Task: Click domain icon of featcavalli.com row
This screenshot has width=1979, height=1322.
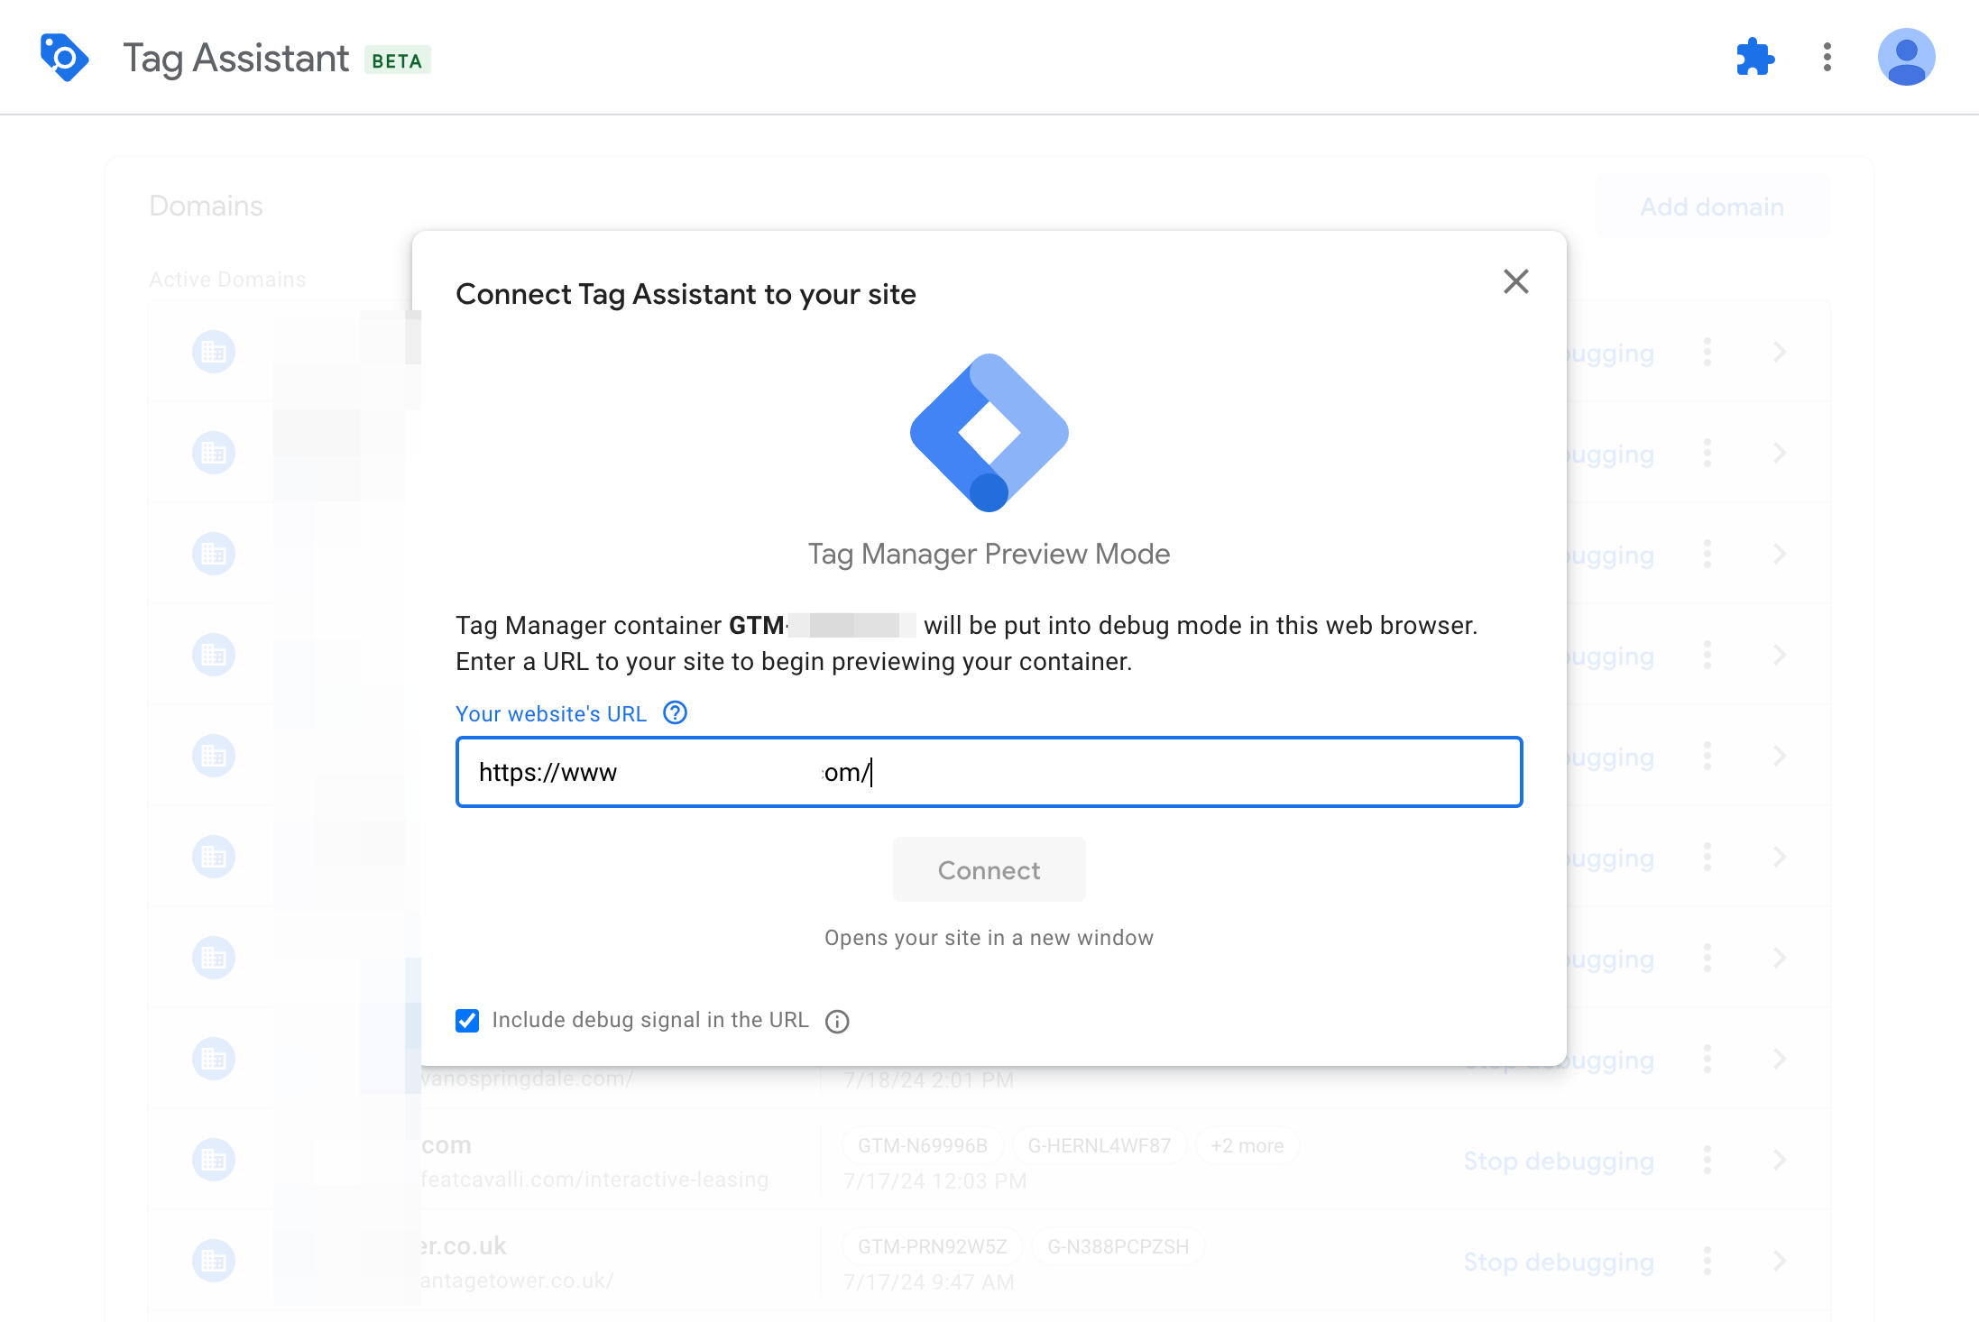Action: tap(214, 1160)
